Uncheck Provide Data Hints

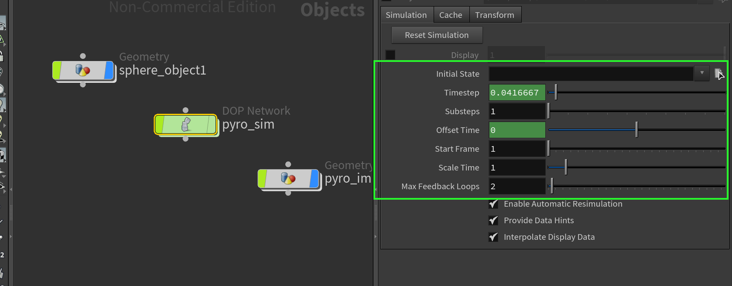(493, 220)
